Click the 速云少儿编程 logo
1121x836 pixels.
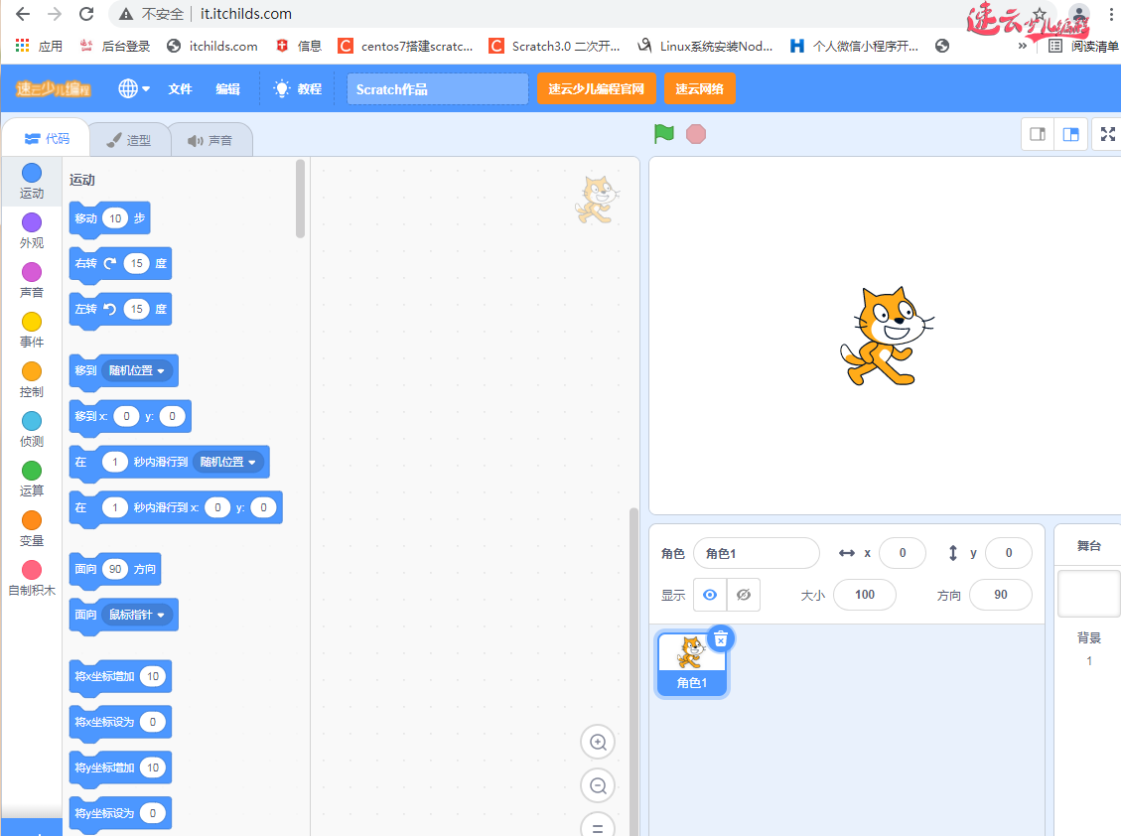coord(54,88)
